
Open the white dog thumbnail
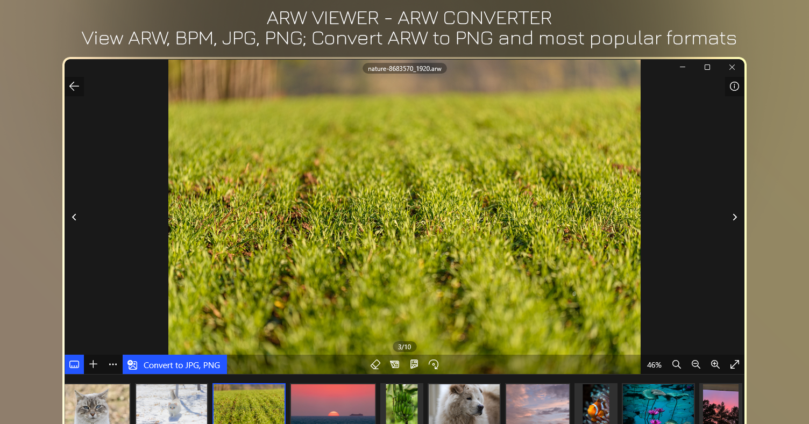pos(464,404)
